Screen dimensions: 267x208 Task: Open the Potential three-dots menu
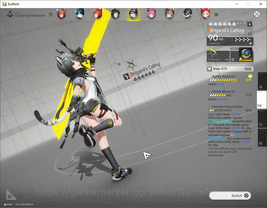(x=227, y=60)
